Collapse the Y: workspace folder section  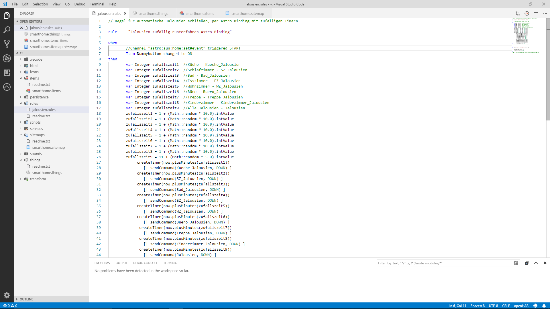tap(21, 53)
